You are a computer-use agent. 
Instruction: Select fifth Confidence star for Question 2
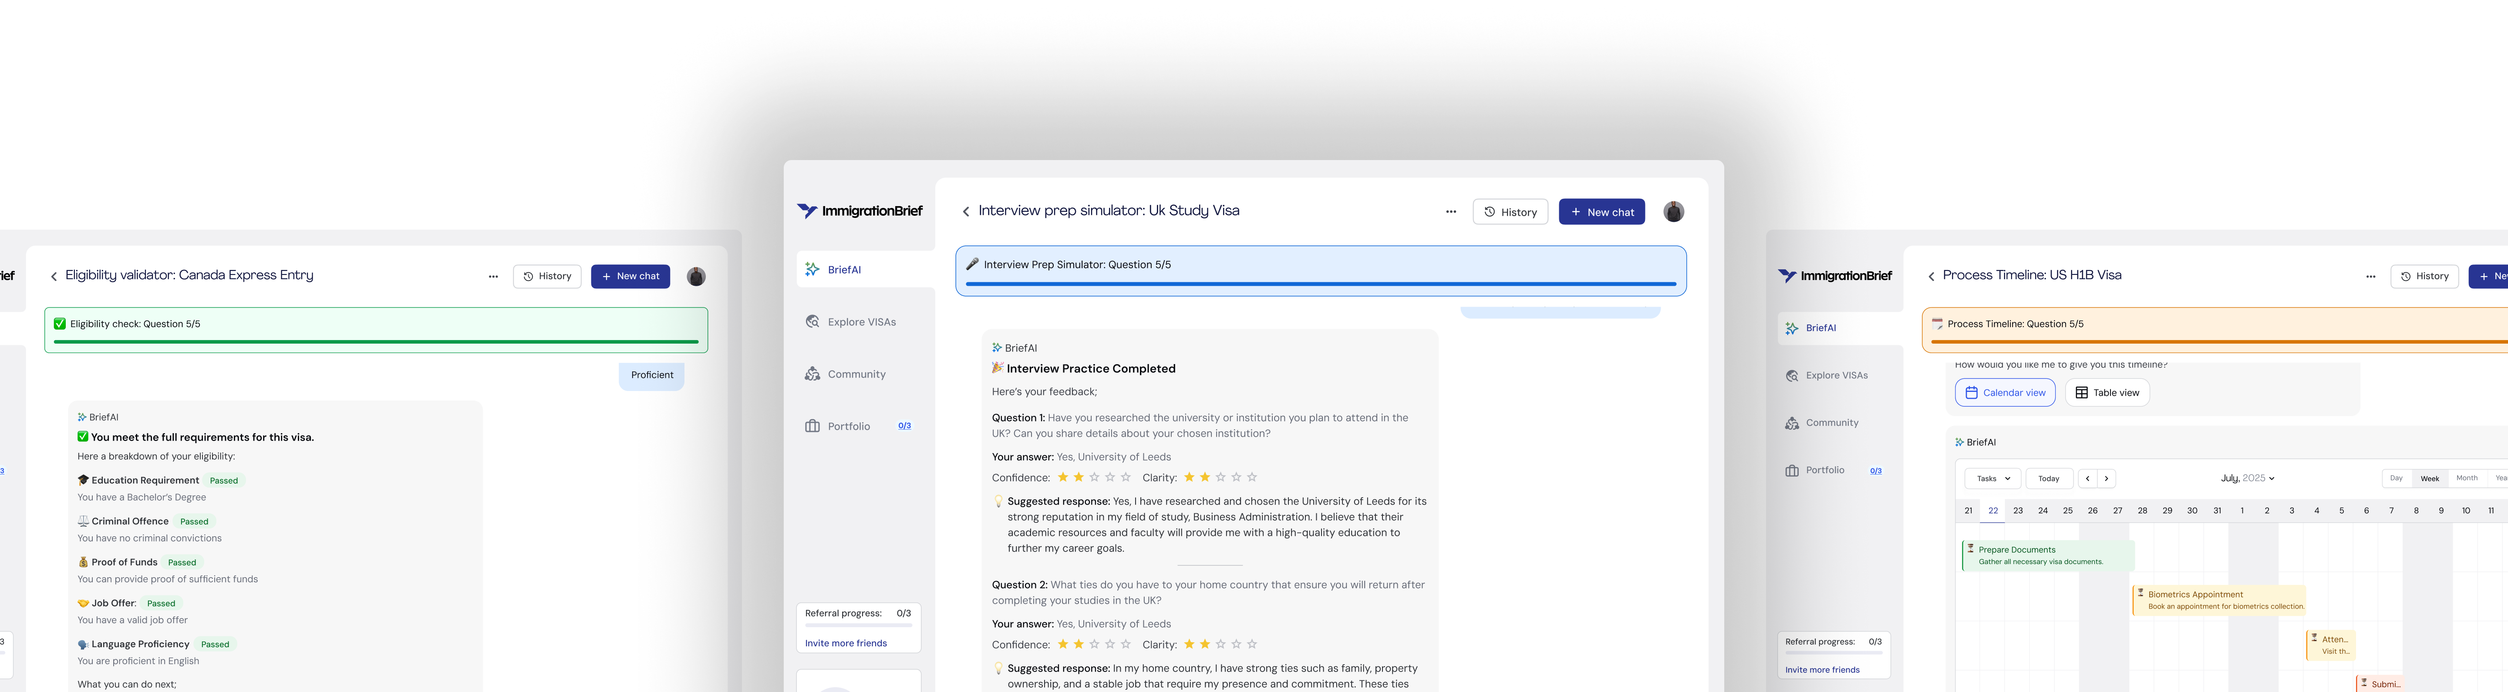point(1126,645)
